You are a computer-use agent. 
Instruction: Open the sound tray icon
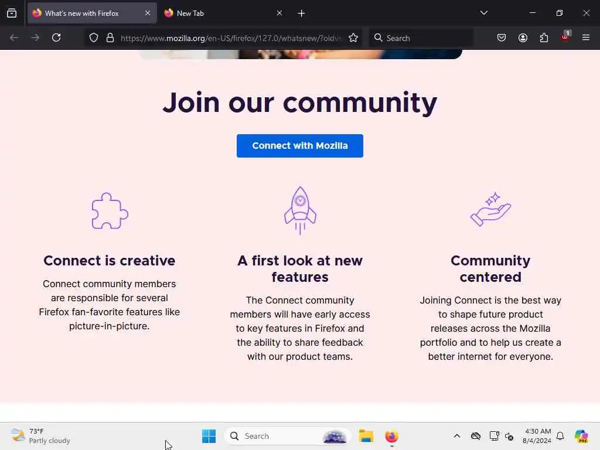pyautogui.click(x=509, y=436)
